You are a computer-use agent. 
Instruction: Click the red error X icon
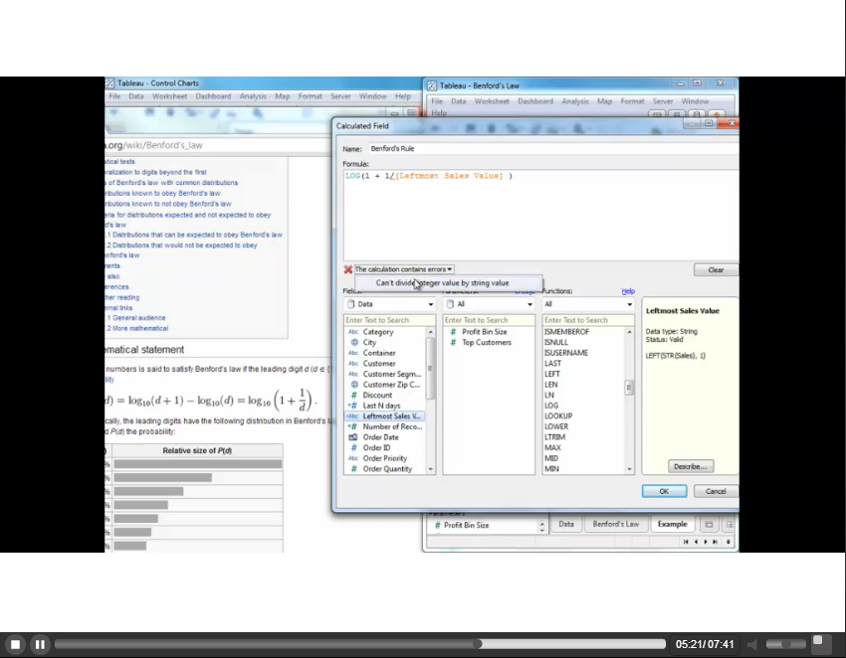(x=348, y=269)
